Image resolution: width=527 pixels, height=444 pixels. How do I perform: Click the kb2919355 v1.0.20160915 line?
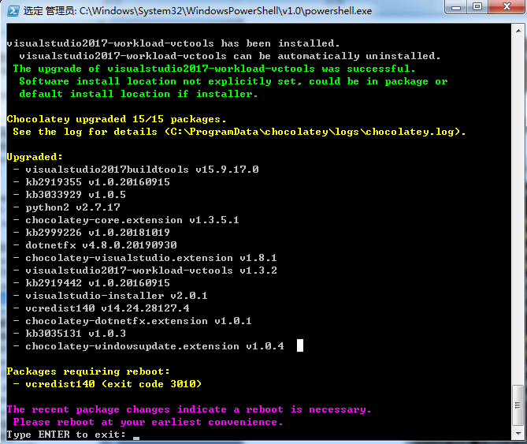tap(91, 182)
